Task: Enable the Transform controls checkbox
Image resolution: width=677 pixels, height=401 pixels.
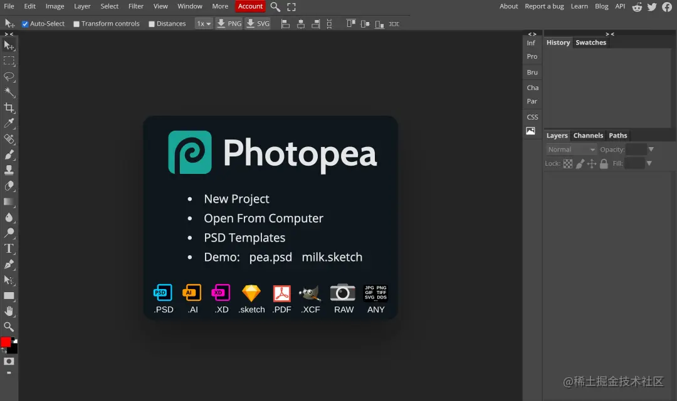Action: 76,24
